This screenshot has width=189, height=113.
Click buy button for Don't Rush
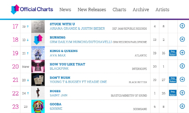173,78
